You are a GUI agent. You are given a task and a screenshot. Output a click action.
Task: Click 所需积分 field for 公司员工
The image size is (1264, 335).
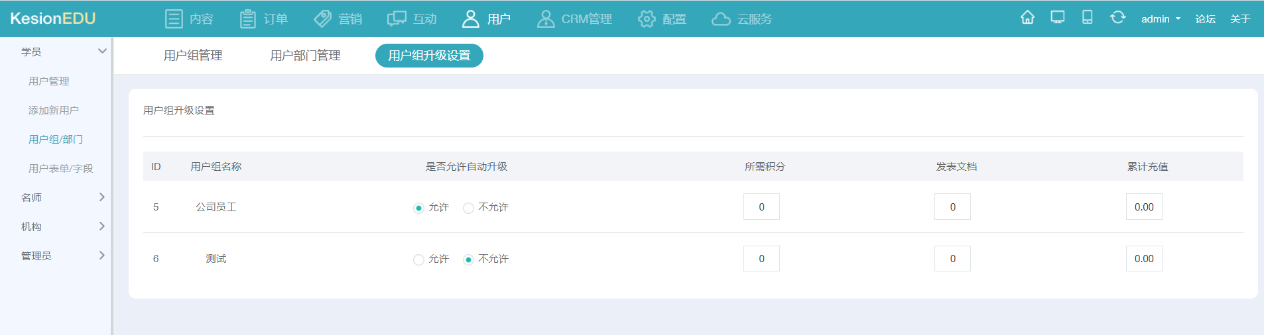tap(761, 207)
